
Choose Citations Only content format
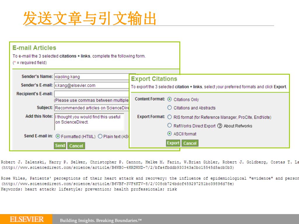click(x=170, y=99)
